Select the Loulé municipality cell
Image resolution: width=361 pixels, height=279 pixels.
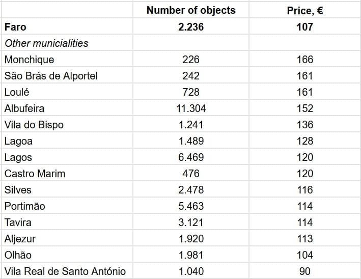[x=17, y=92]
